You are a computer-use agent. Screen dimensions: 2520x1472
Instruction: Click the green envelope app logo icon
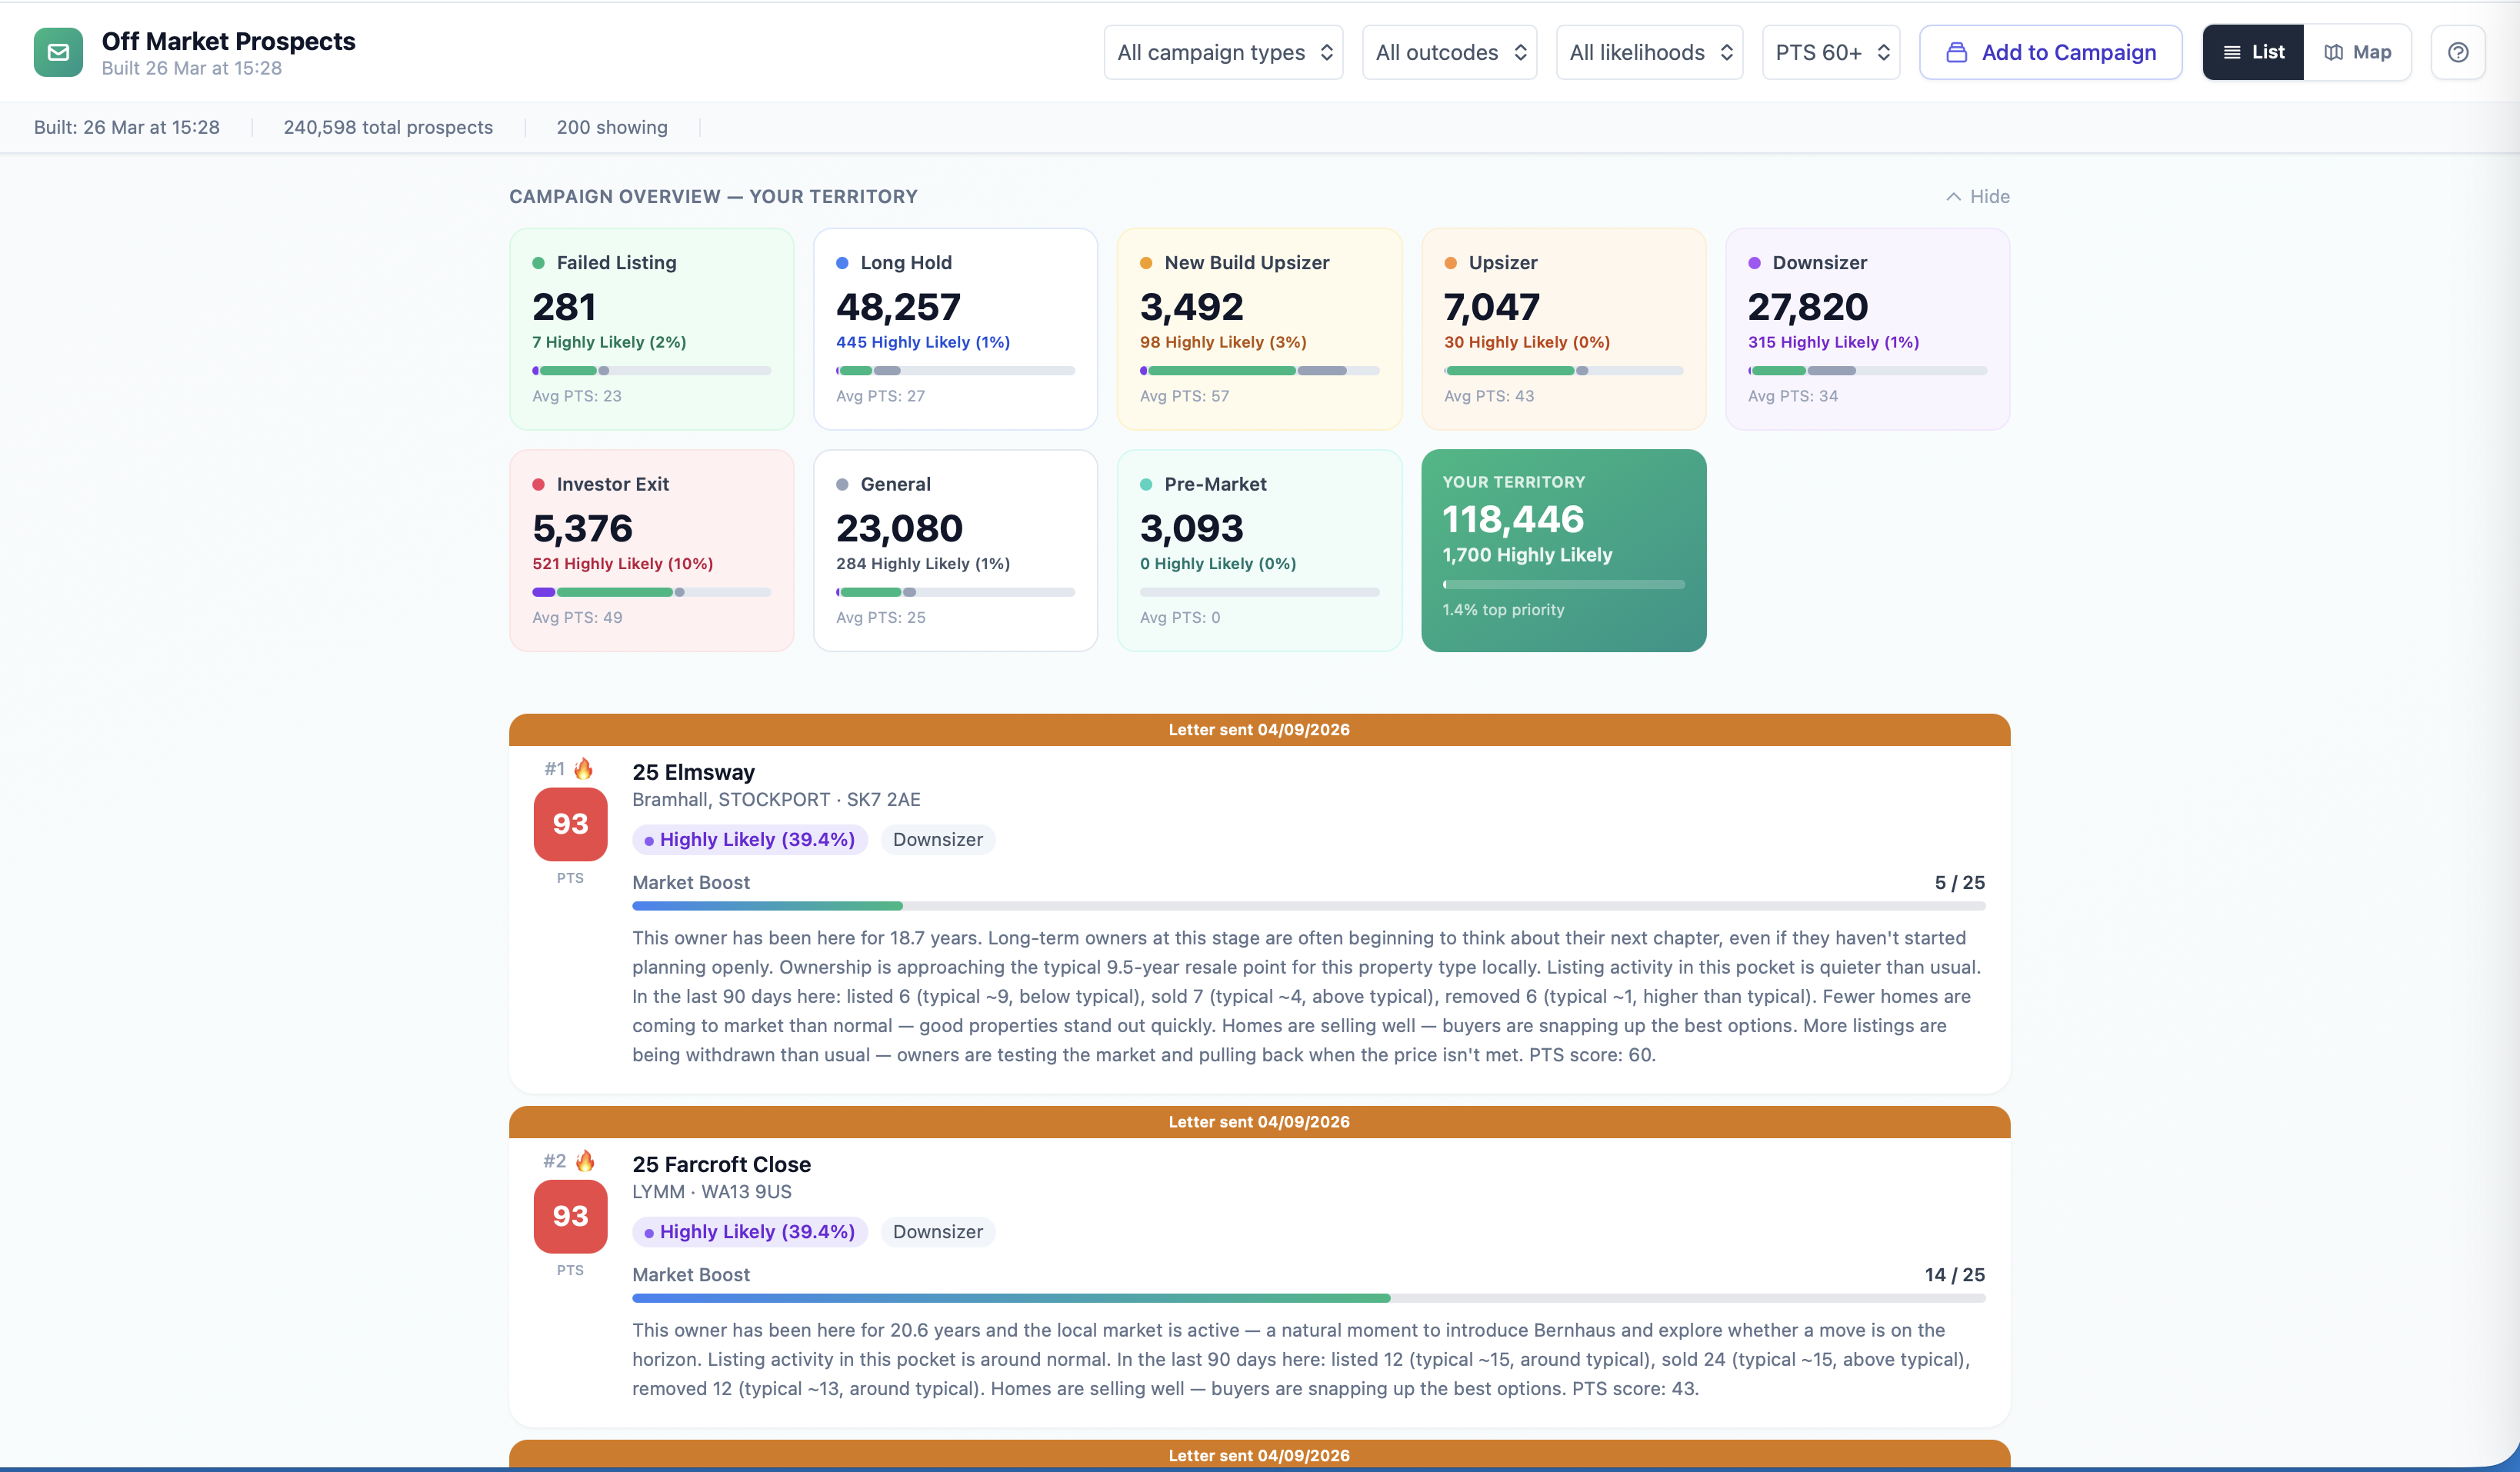tap(58, 52)
